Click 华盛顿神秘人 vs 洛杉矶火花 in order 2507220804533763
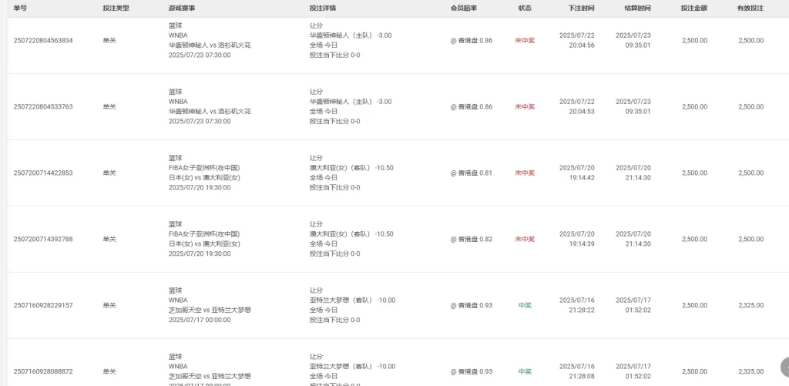The width and height of the screenshot is (789, 386). coord(210,112)
